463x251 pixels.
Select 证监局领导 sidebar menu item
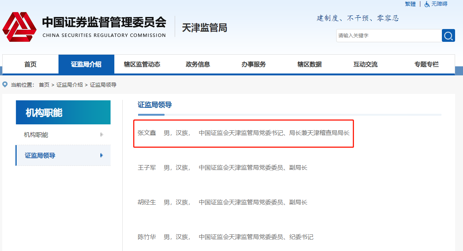[x=63, y=155]
